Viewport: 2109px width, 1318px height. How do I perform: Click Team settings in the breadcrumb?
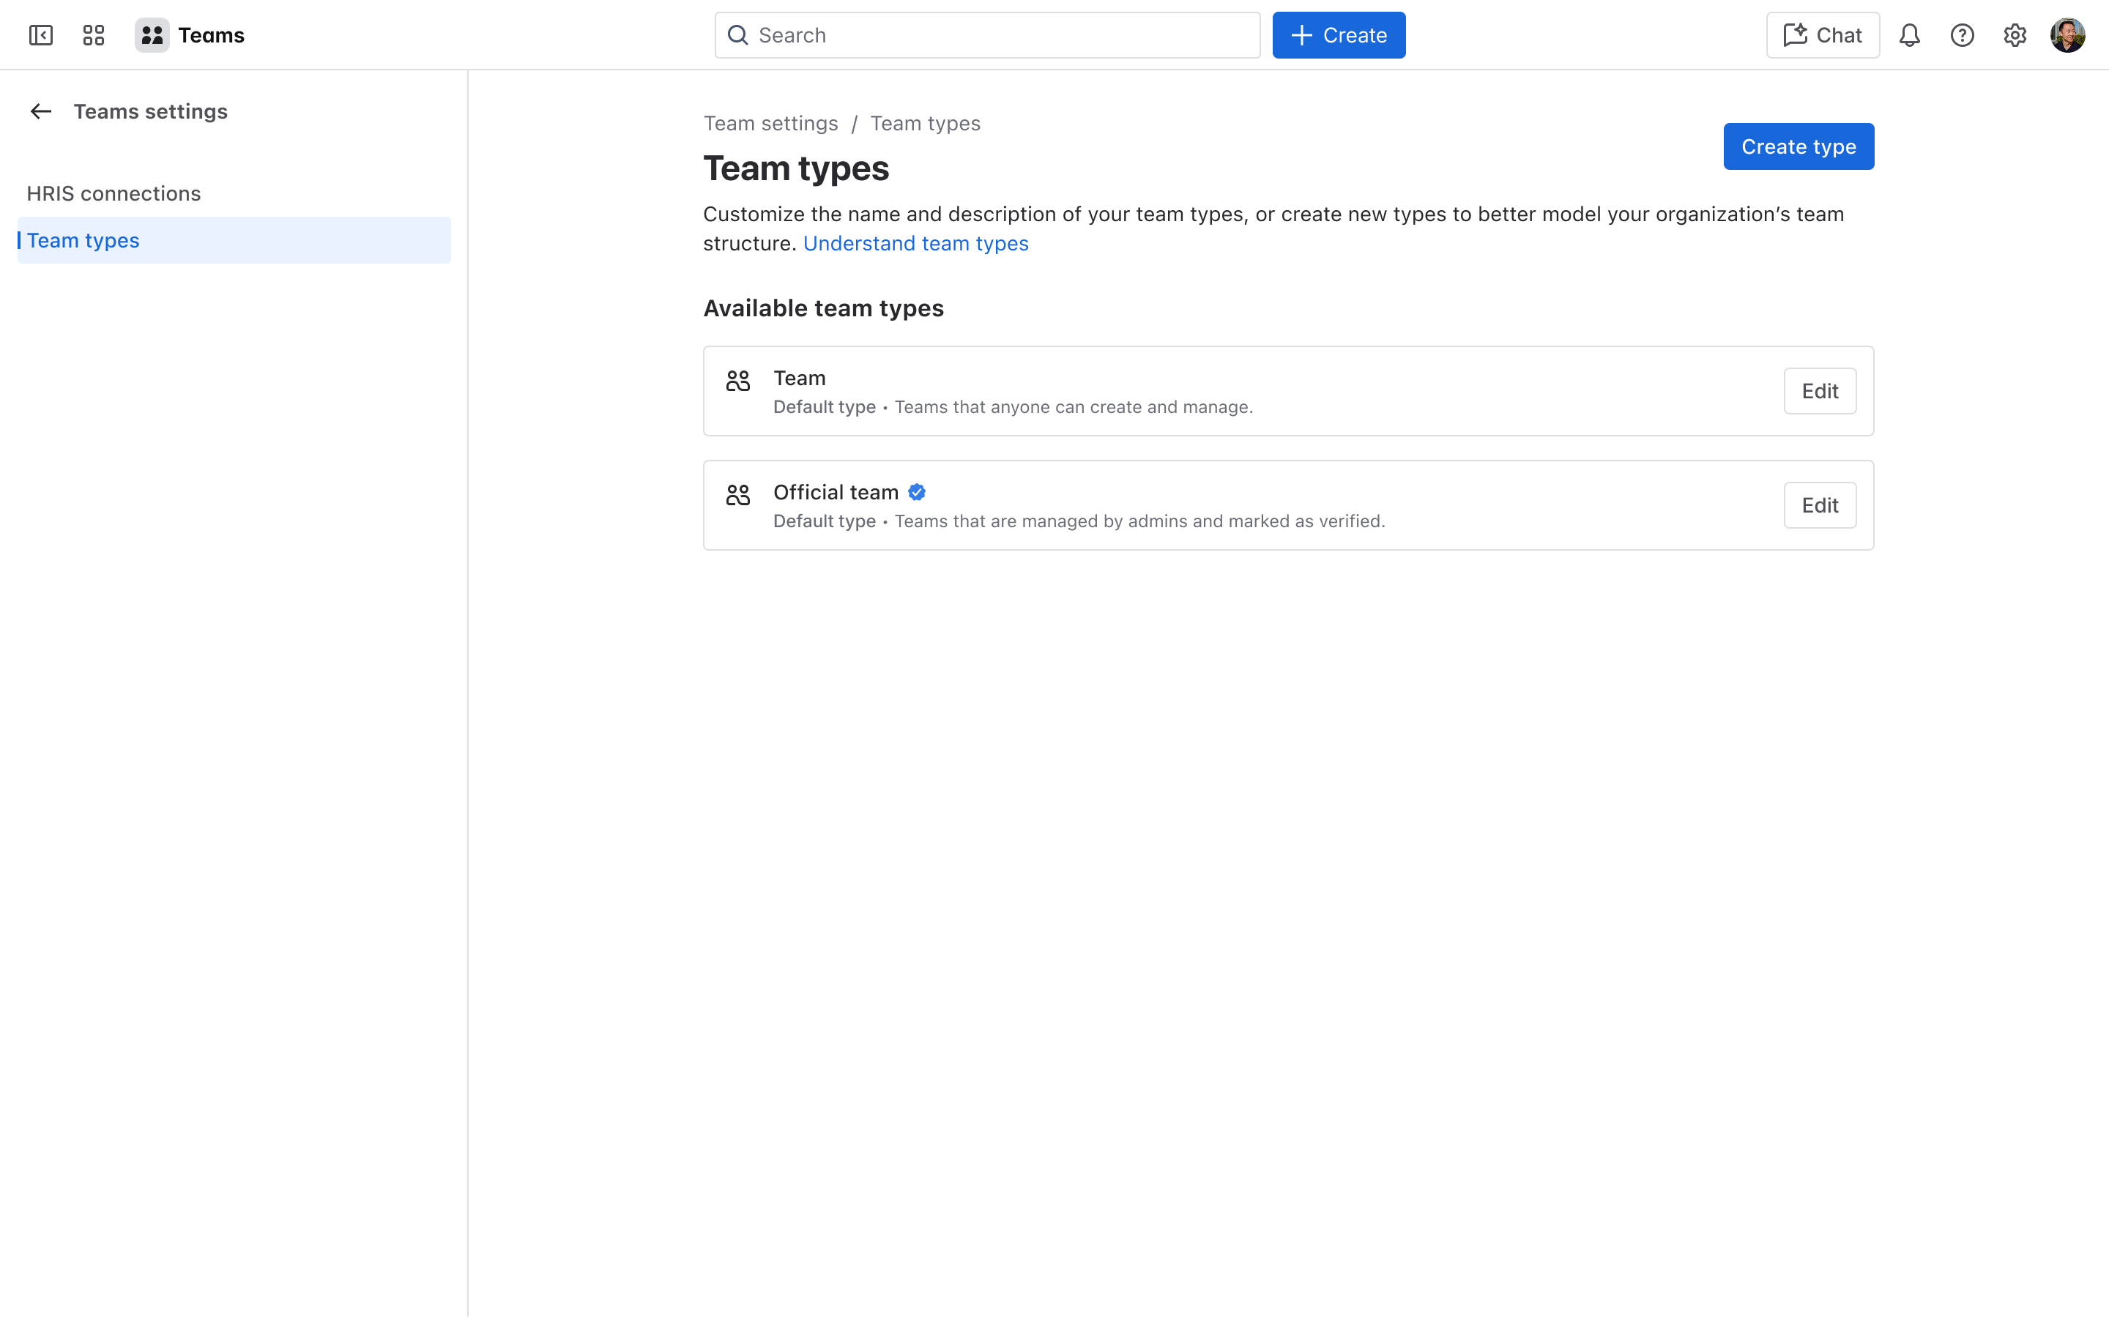tap(770, 123)
